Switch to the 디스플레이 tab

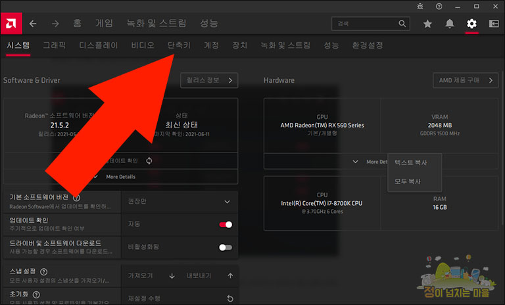click(x=99, y=45)
